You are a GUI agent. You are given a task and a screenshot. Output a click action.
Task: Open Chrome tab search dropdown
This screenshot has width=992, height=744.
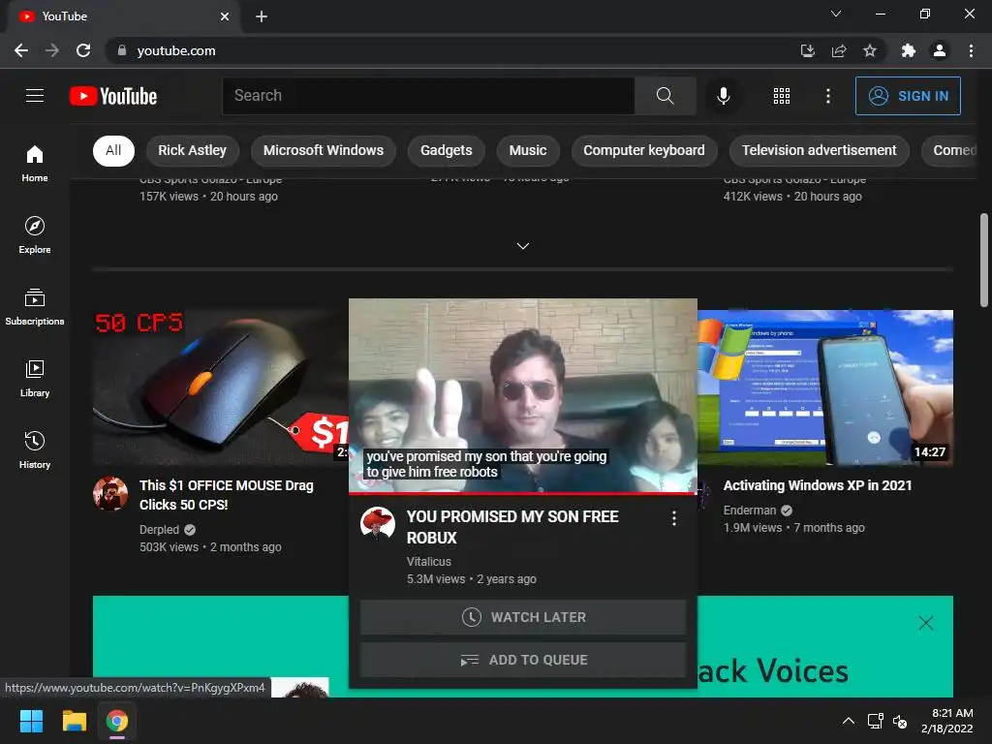836,14
